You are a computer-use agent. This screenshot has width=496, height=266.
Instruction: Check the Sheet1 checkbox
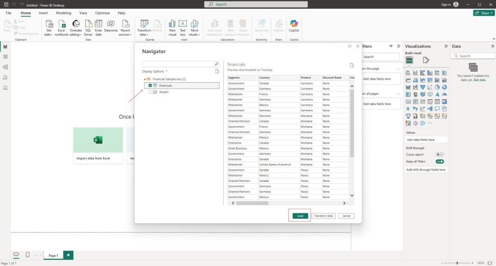pyautogui.click(x=151, y=92)
